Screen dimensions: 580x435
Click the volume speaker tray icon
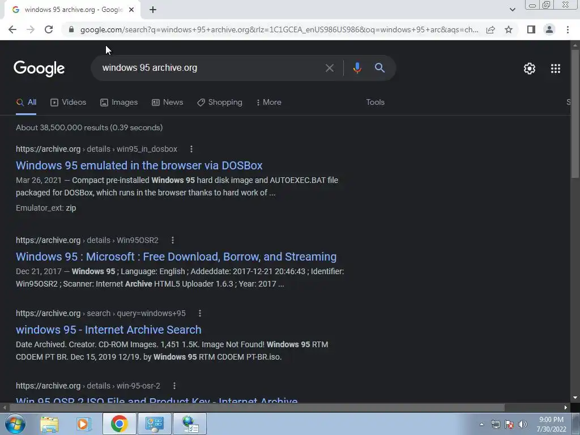[x=522, y=424]
